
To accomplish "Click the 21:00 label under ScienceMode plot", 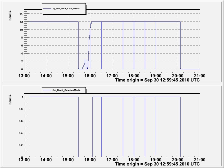I will [x=200, y=160].
